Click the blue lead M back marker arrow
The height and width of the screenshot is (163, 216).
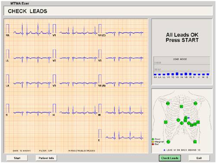point(189,118)
